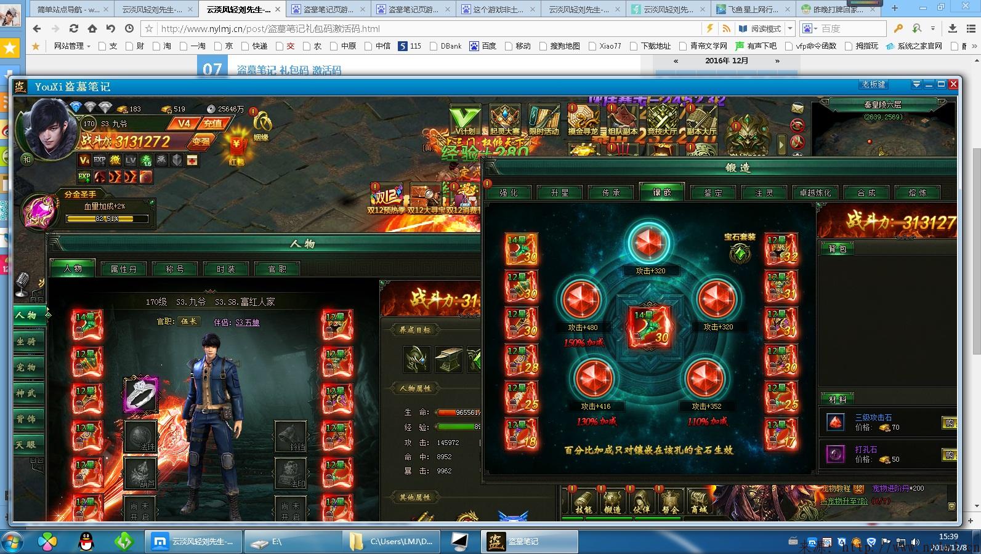
Task: Click the 变强 button
Action: (x=200, y=142)
